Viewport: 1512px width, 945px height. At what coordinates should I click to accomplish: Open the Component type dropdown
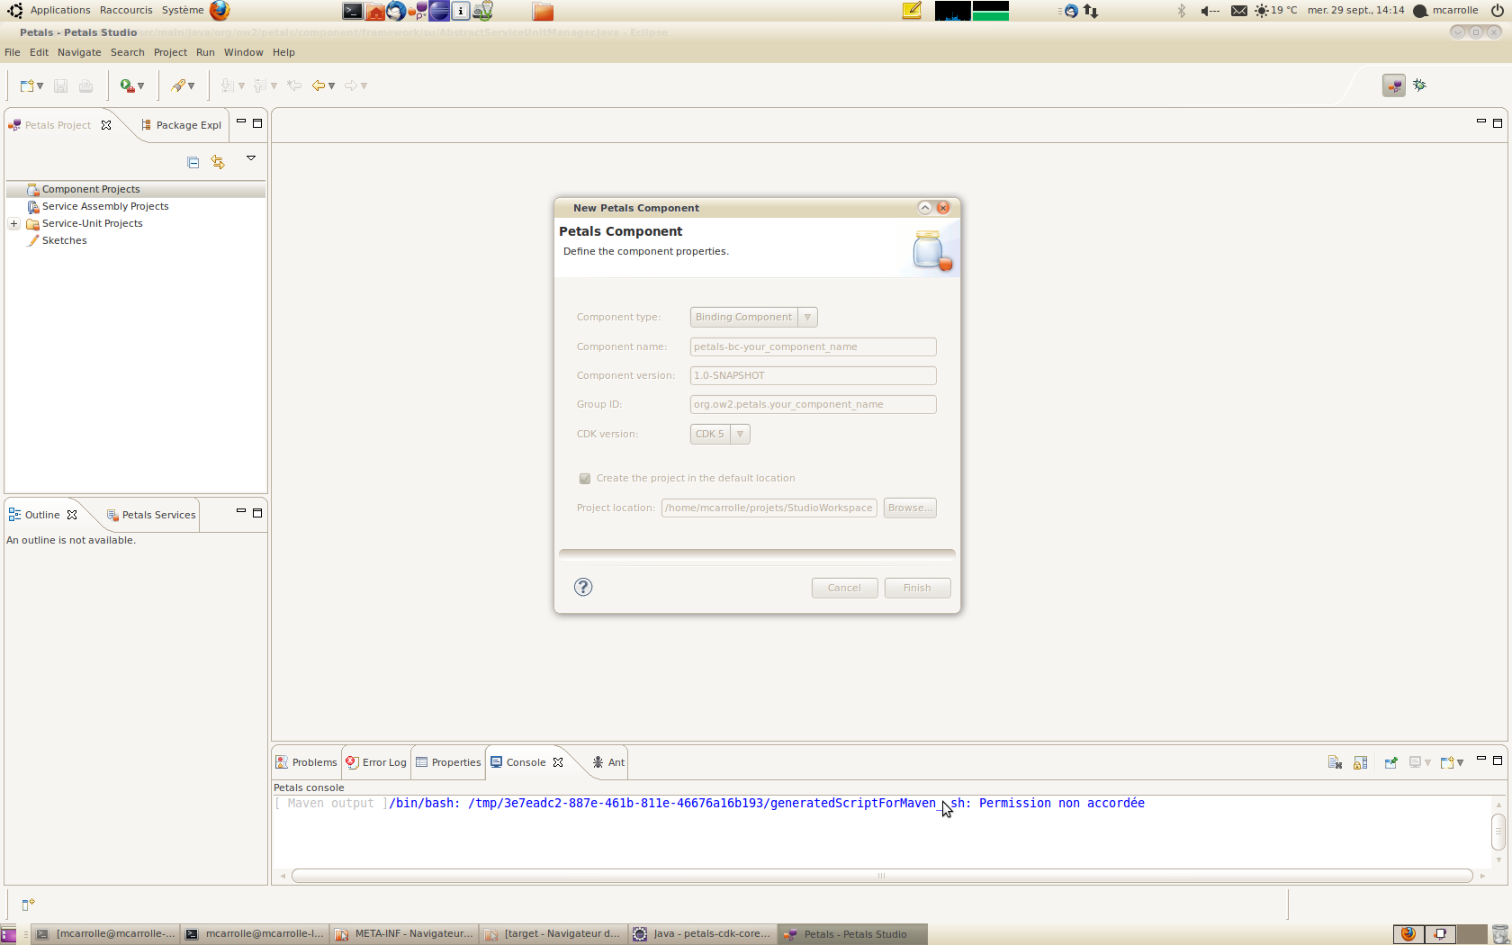[753, 317]
